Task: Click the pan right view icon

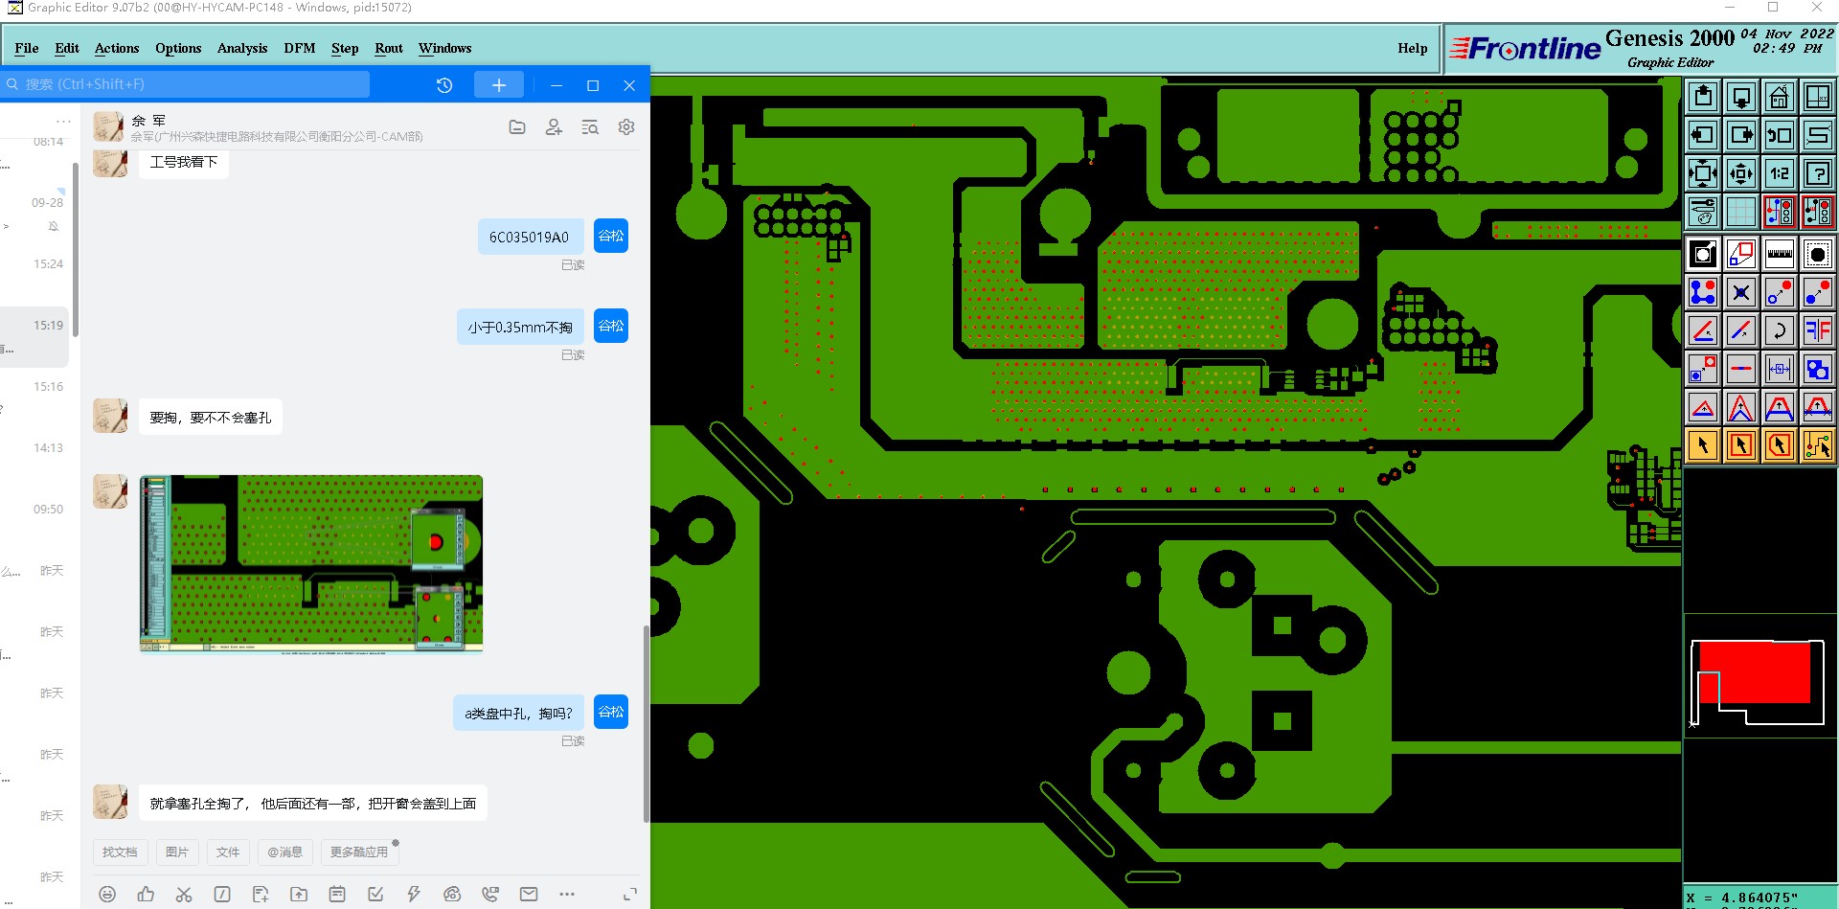Action: 1741,135
